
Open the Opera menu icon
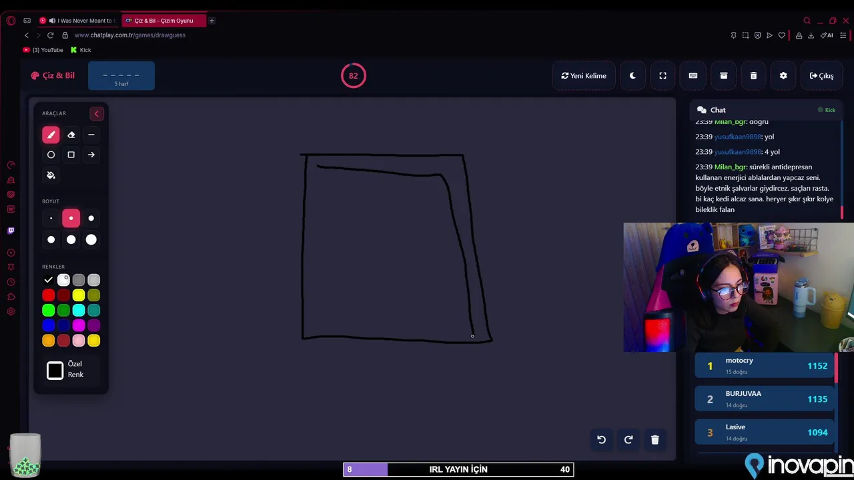tap(11, 21)
